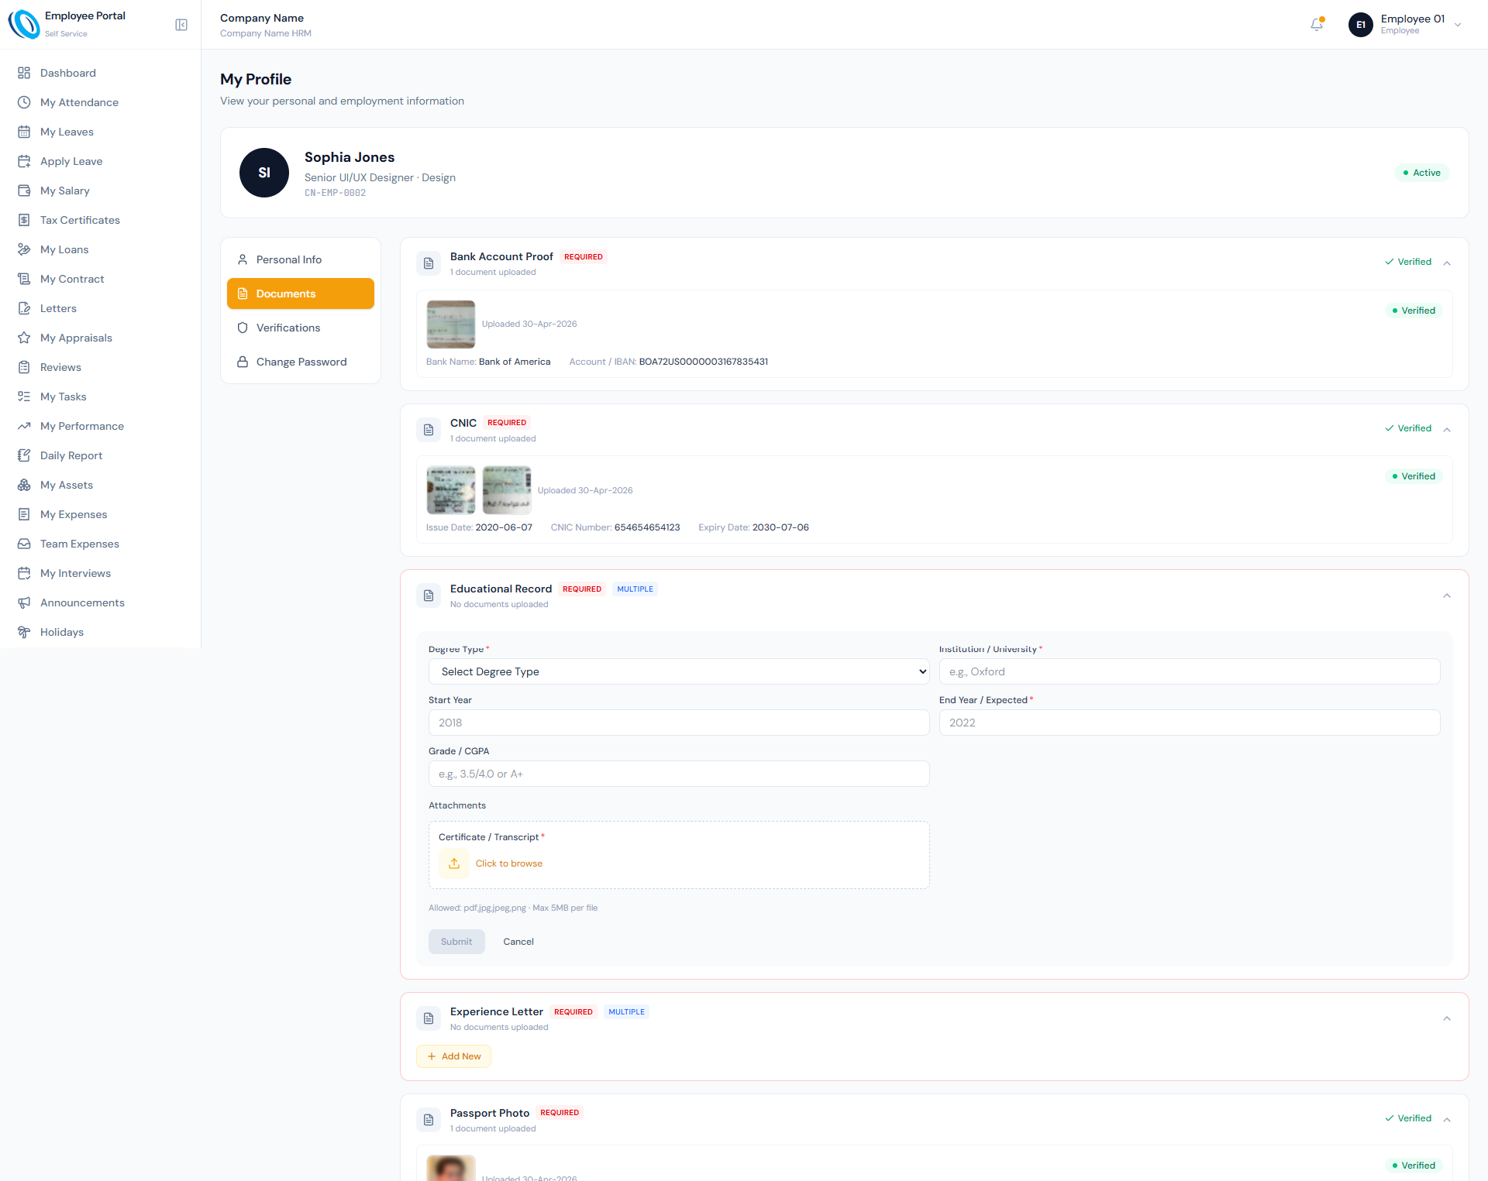
Task: Click the Active status badge
Action: pyautogui.click(x=1421, y=173)
